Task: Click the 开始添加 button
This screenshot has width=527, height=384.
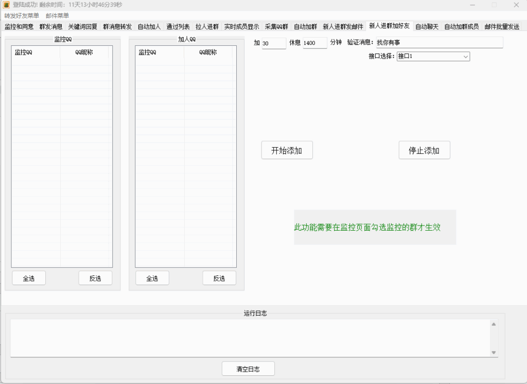Action: (x=287, y=150)
